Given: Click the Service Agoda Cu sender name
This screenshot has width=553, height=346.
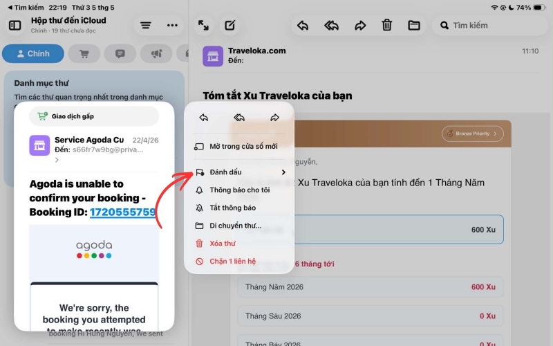Looking at the screenshot, I should coord(89,140).
